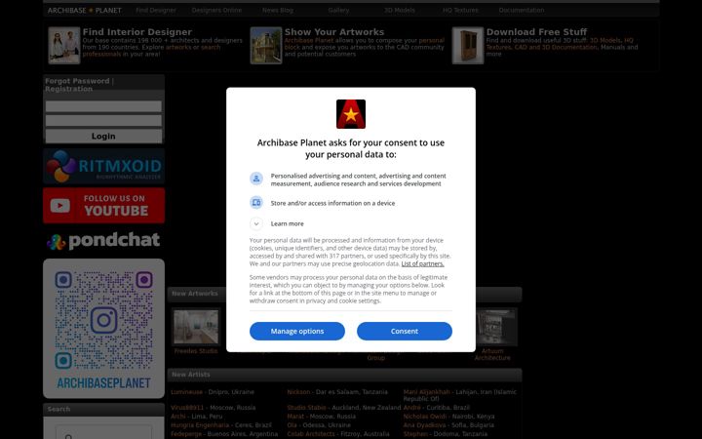This screenshot has width=702, height=439.
Task: Open artist Virus88911 profile link
Action: click(187, 408)
